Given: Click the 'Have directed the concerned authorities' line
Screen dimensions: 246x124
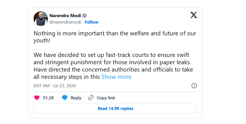Looking at the screenshot, I should (x=113, y=69).
